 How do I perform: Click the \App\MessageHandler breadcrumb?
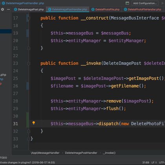pos(45,153)
